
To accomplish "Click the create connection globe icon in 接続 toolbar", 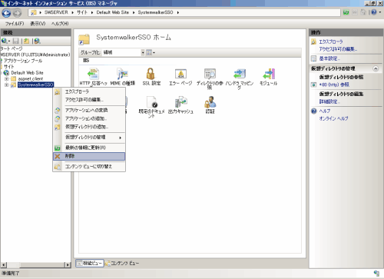I will [5, 41].
